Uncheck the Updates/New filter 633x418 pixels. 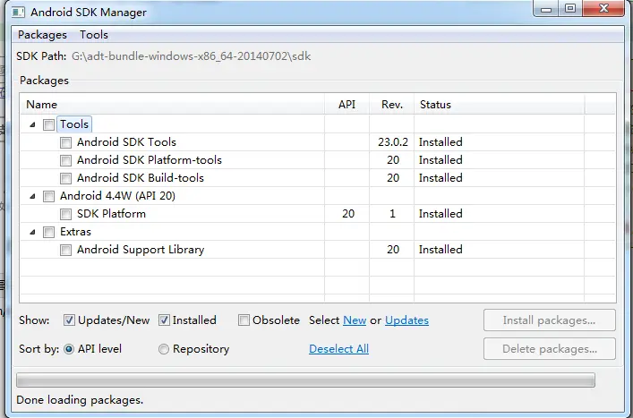tap(69, 320)
